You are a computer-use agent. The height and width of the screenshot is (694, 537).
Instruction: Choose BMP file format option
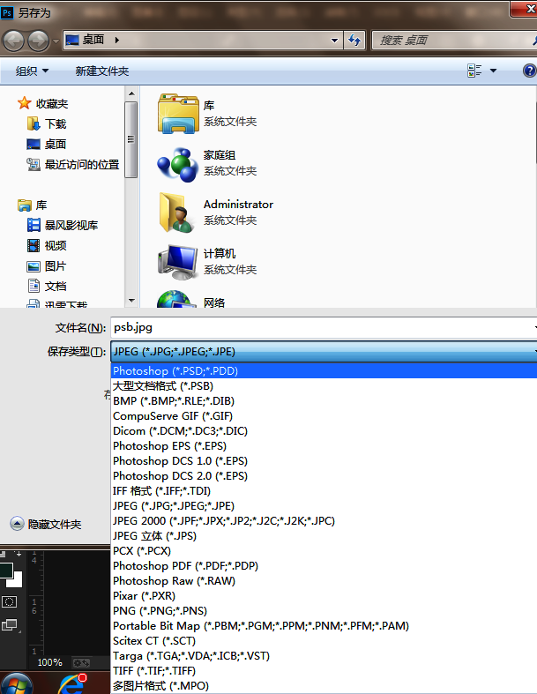coord(324,401)
